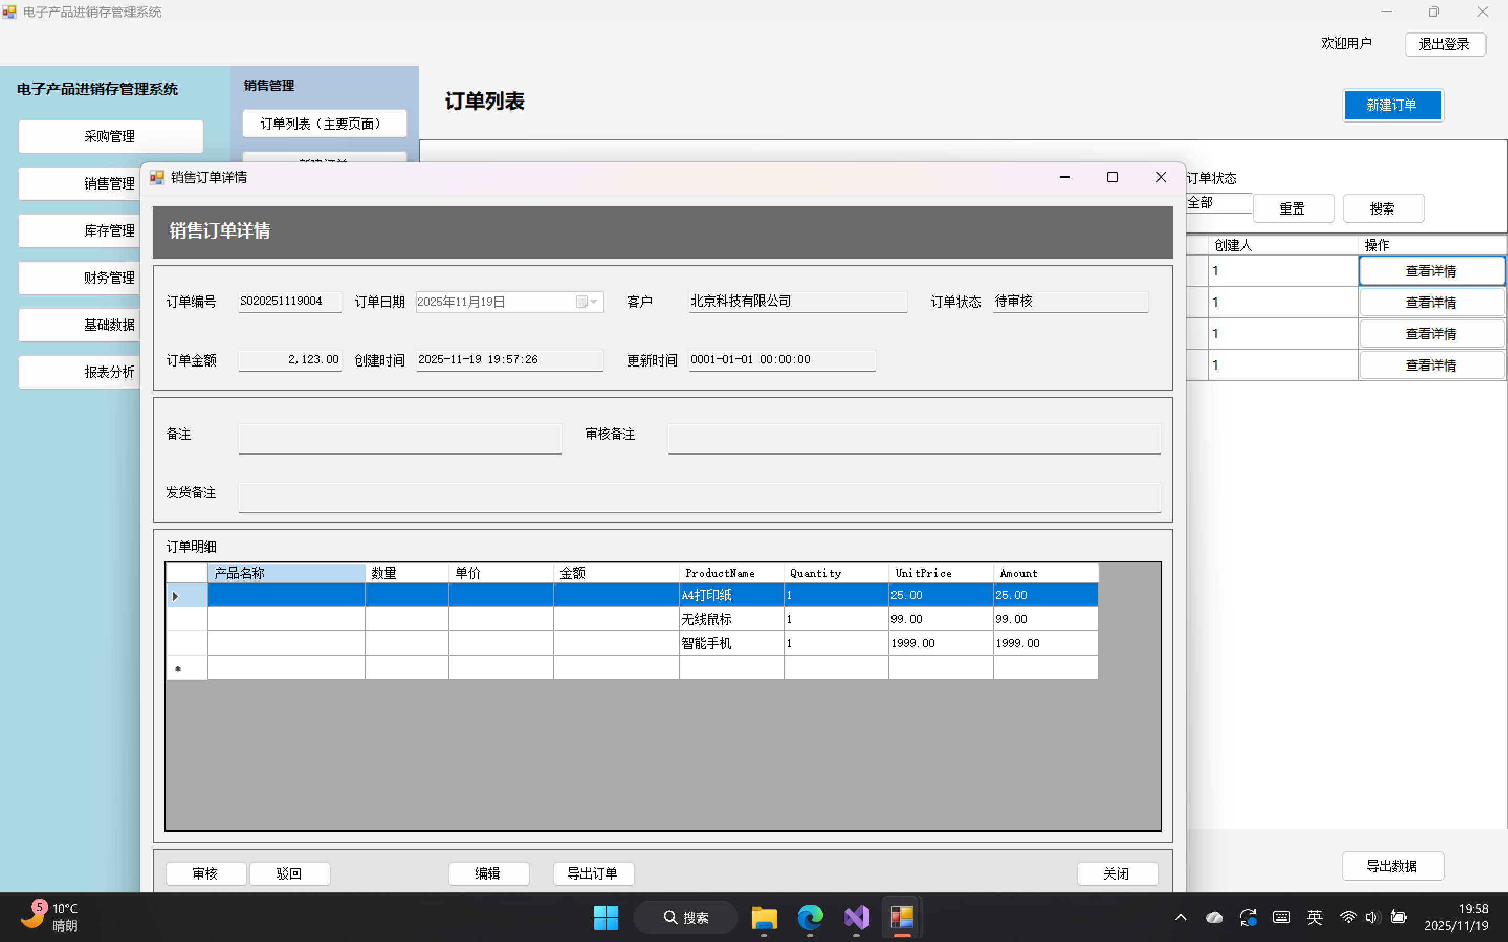Click the 新建订单 button
The image size is (1508, 942).
(x=1393, y=105)
